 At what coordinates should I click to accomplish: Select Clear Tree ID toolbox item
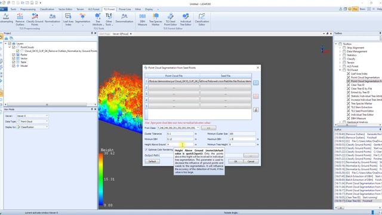tap(358, 85)
